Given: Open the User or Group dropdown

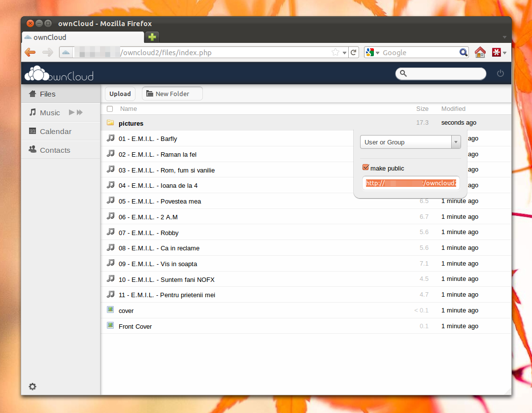Looking at the screenshot, I should coord(410,142).
